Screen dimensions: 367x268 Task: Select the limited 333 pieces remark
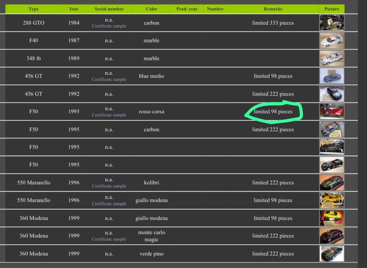tap(273, 23)
